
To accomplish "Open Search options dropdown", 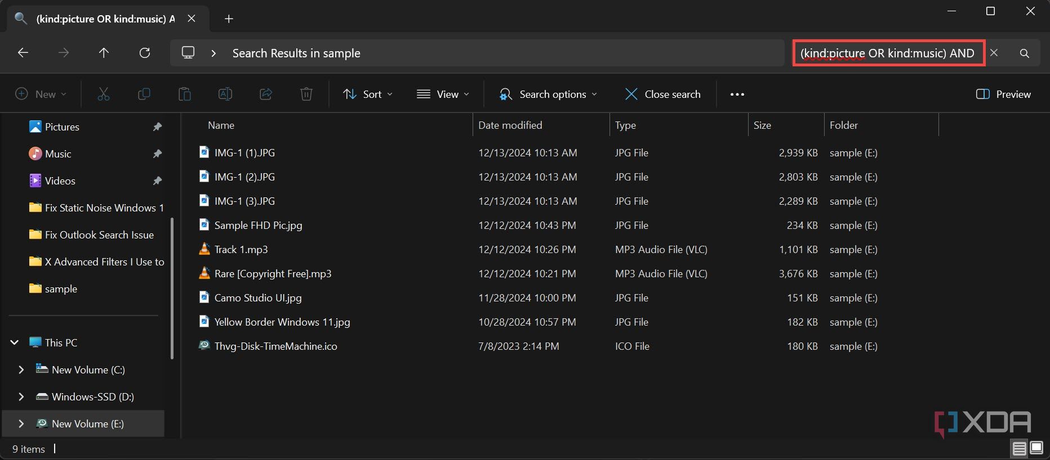I will click(x=548, y=94).
